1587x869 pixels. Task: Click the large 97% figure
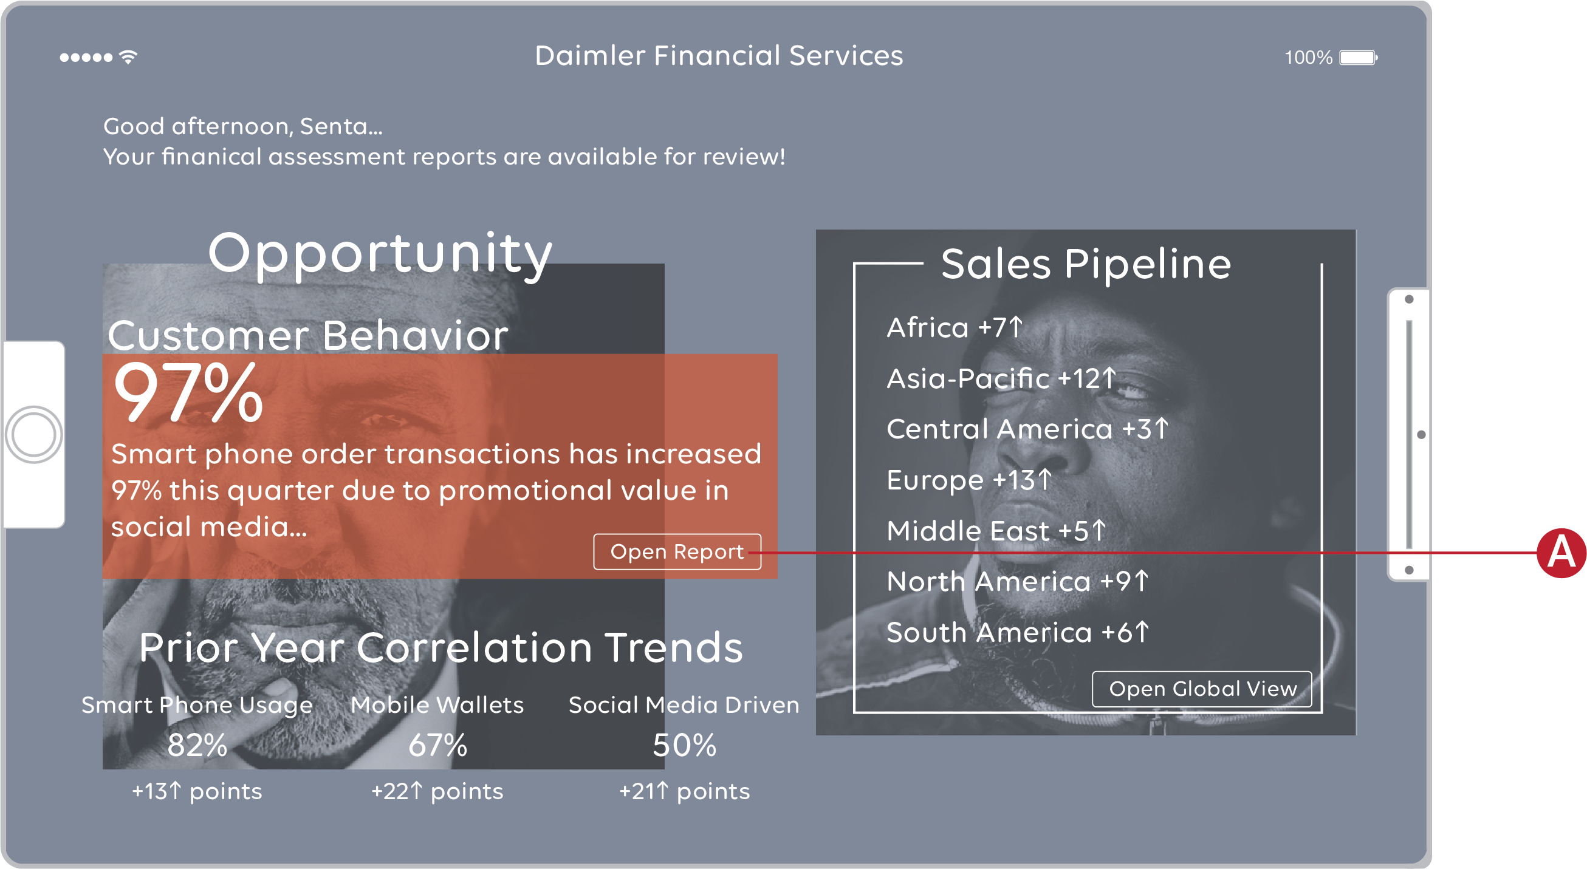(188, 393)
